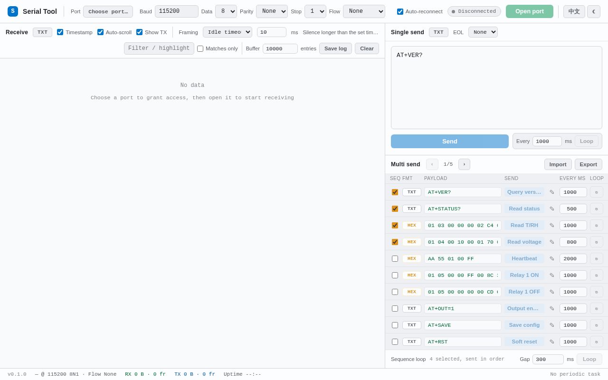Edit label pencil for AT+STATUS? row
The height and width of the screenshot is (380, 608).
552,209
